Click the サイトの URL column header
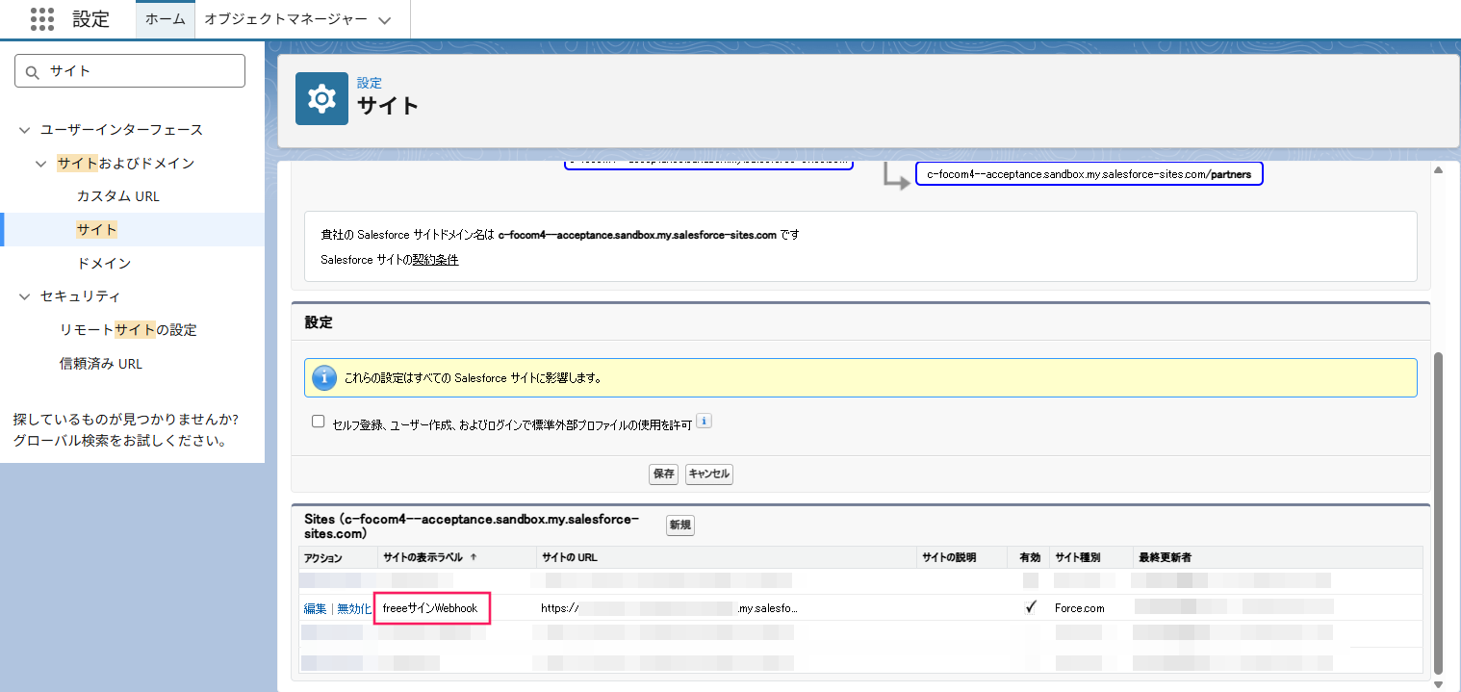This screenshot has height=692, width=1461. click(570, 557)
